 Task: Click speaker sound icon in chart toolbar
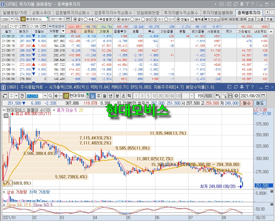coord(56,96)
